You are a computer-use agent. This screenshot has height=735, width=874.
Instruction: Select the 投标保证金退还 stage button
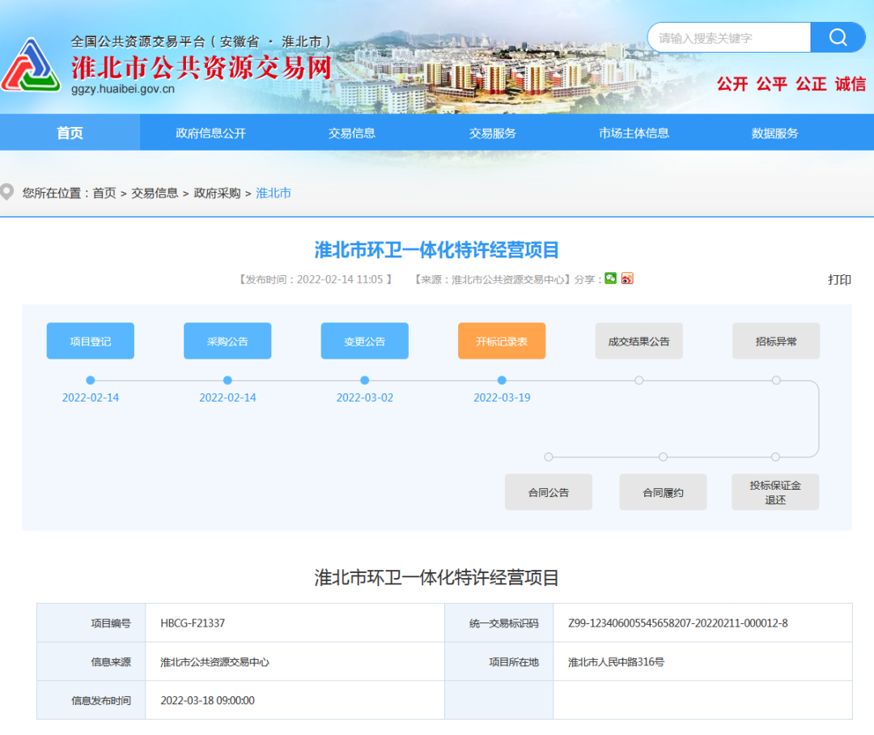point(775,492)
